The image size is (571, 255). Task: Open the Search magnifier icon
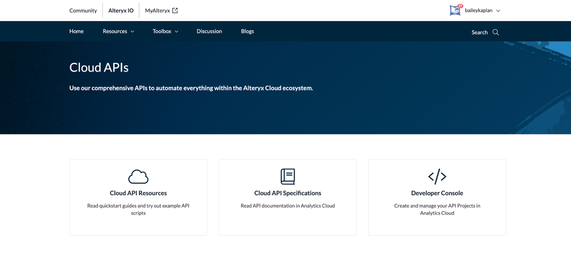point(495,32)
